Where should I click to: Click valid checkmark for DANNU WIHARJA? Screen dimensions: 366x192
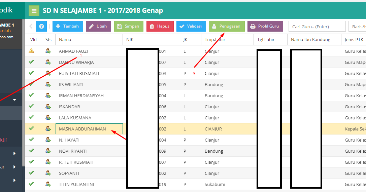[x=31, y=62]
